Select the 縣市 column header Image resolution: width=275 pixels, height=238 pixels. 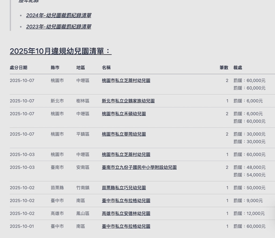[x=55, y=68]
